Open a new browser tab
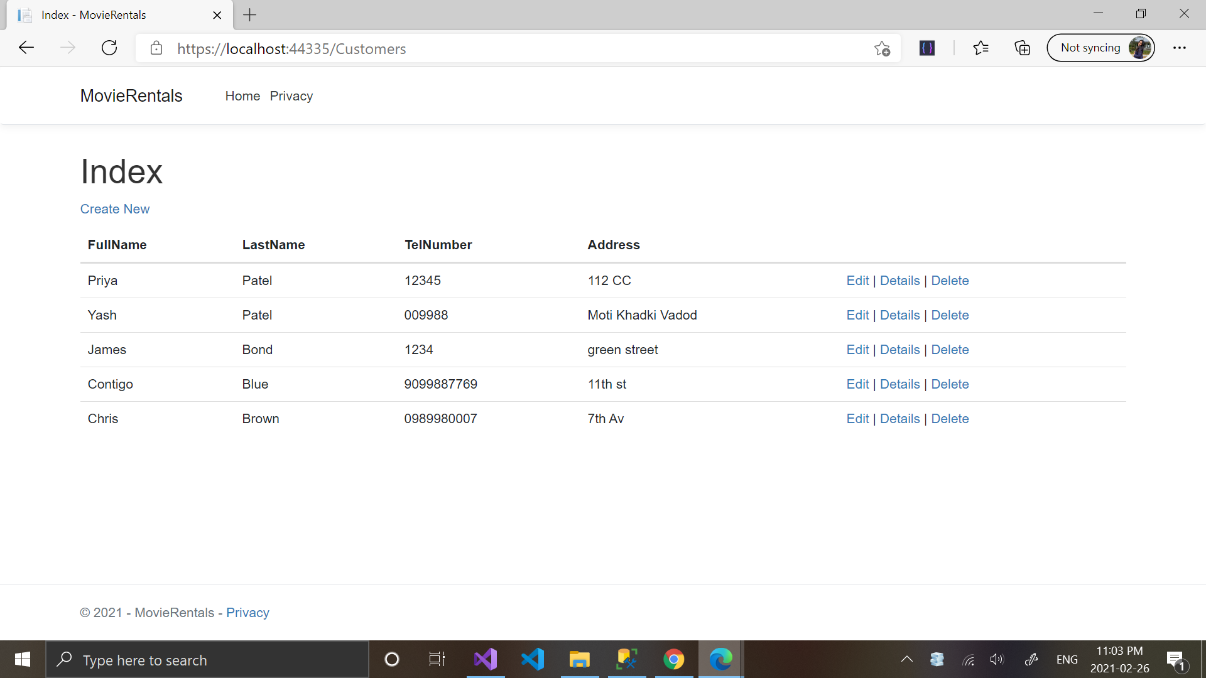 (249, 15)
